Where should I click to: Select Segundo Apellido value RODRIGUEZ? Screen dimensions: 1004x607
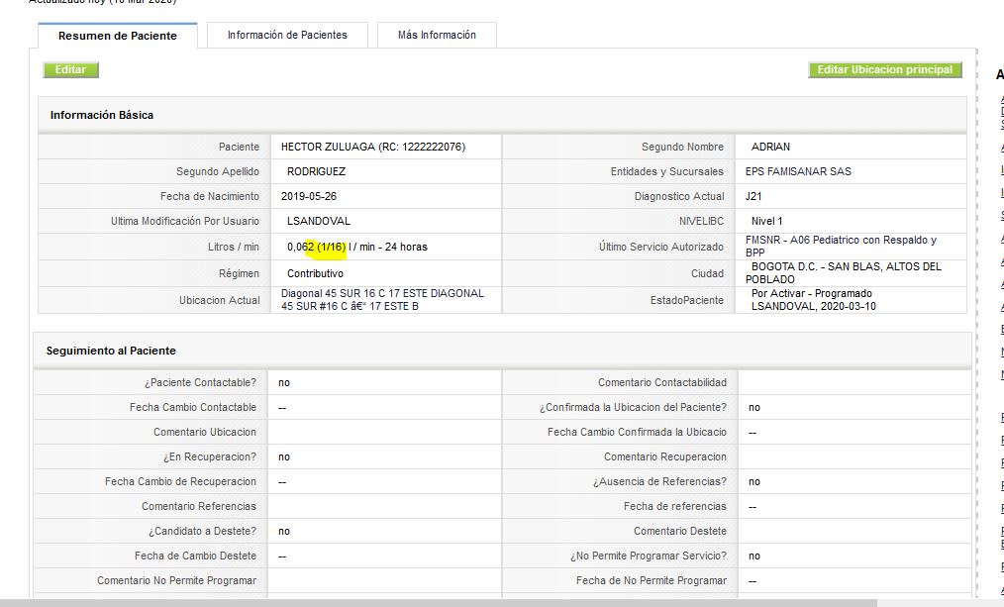[316, 171]
